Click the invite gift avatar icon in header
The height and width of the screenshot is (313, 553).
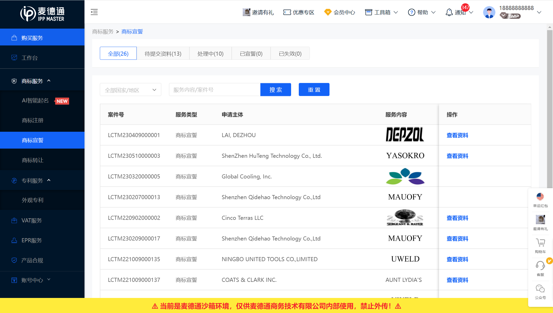(246, 12)
